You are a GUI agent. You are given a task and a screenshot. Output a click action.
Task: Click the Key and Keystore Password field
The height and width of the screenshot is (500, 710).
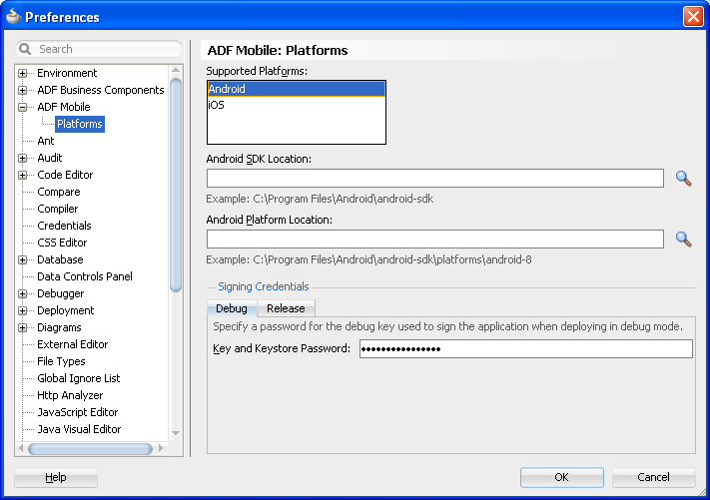tap(525, 349)
